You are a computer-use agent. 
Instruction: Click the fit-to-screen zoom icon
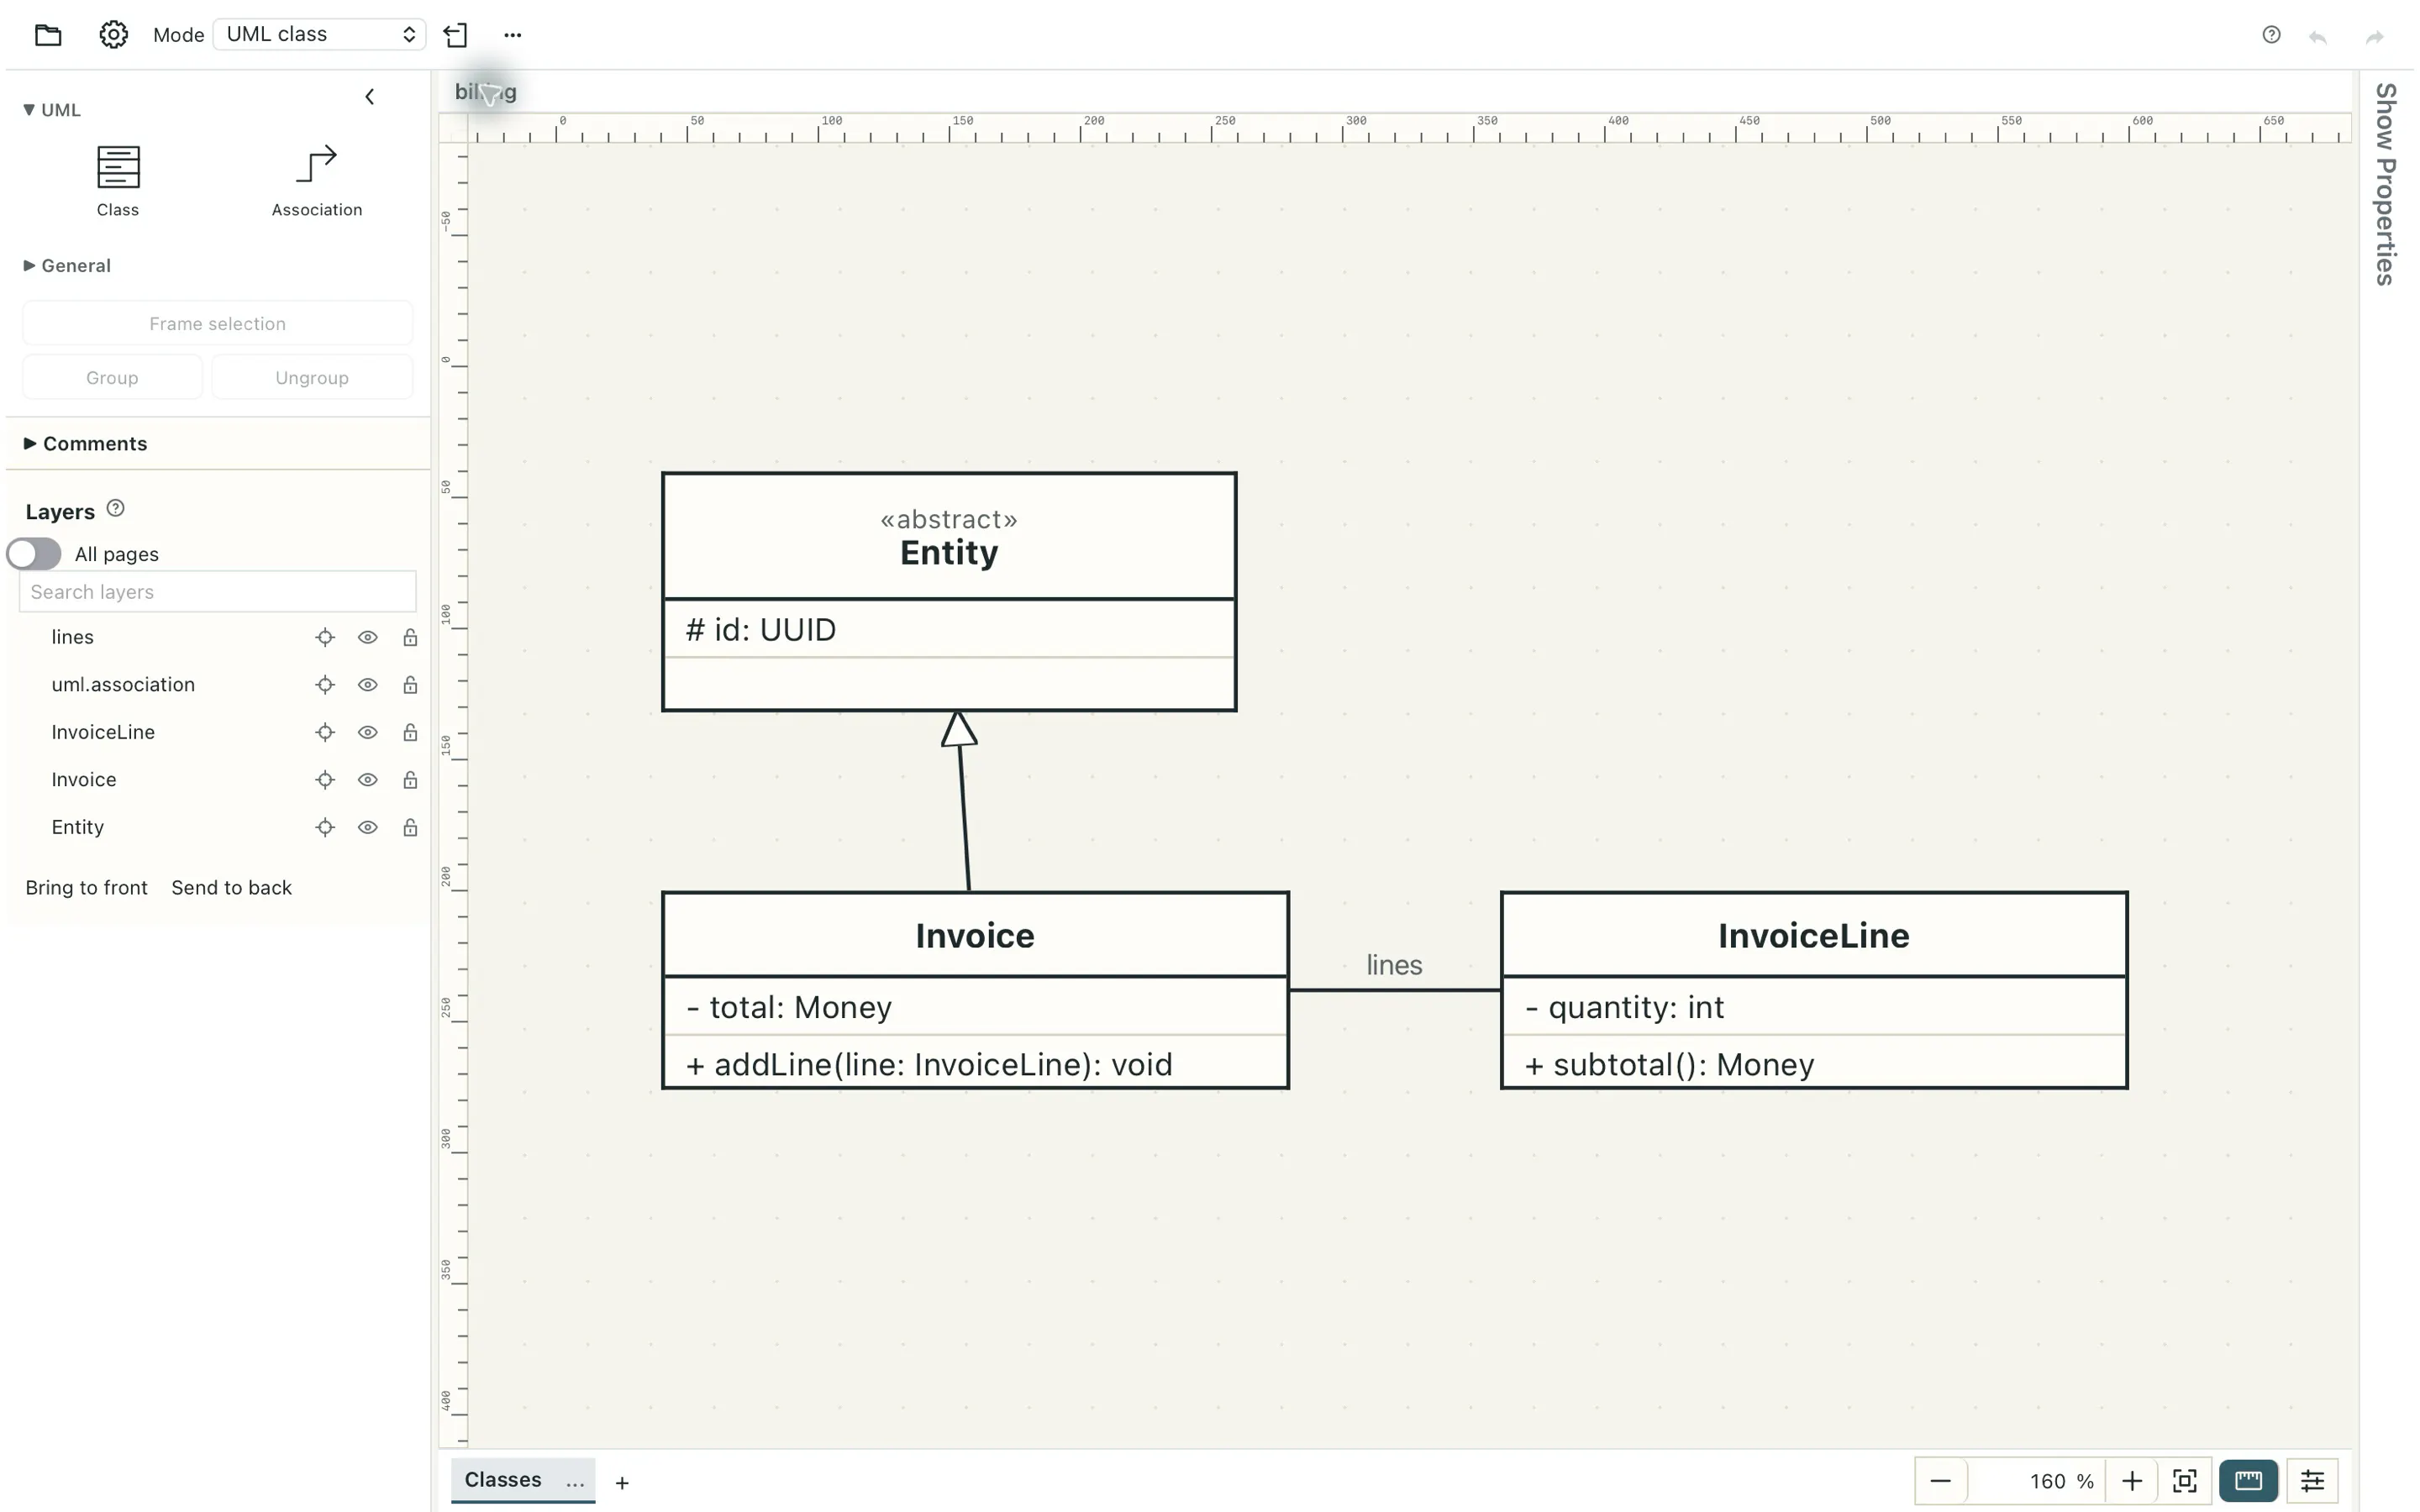(2185, 1481)
